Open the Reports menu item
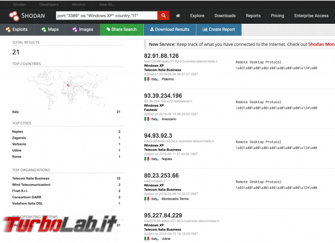The width and height of the screenshot is (335, 243). (x=253, y=15)
